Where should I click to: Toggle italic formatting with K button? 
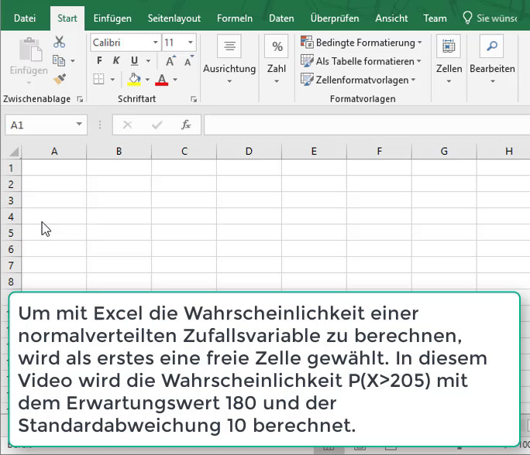pyautogui.click(x=116, y=61)
